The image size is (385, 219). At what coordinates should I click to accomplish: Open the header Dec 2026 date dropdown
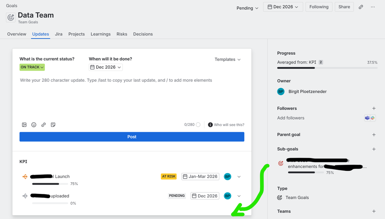(x=283, y=7)
